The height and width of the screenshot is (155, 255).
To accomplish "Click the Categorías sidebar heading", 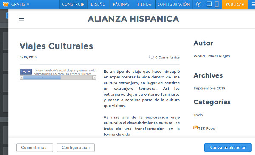I will 212,102.
